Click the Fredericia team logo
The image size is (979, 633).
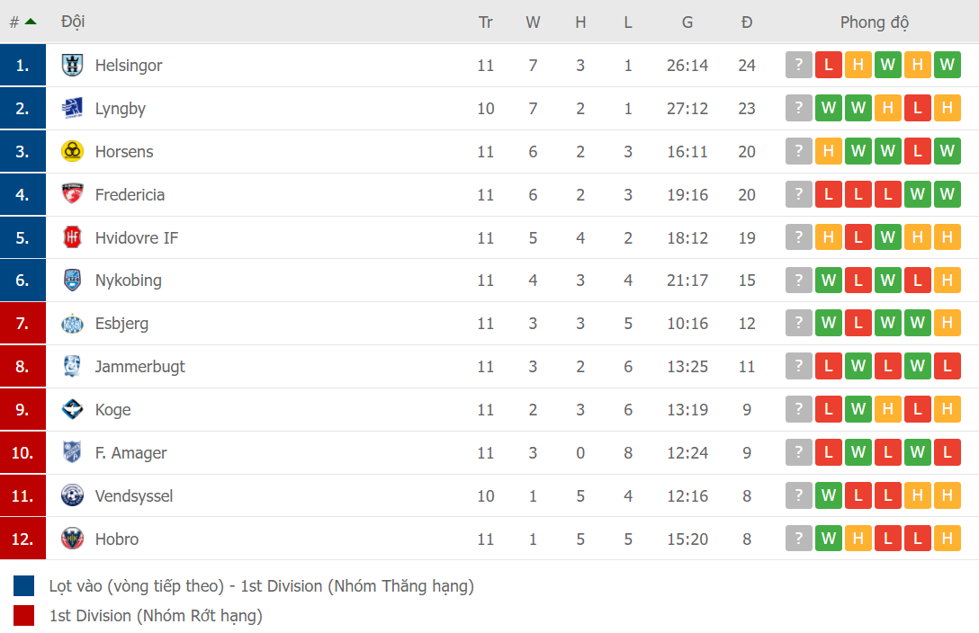(72, 194)
